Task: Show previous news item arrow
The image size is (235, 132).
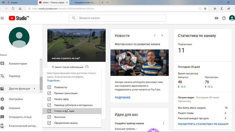Action: (x=155, y=36)
